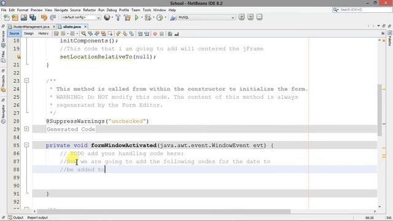Go to next bookmark icon
The height and width of the screenshot is (221, 393).
click(125, 34)
